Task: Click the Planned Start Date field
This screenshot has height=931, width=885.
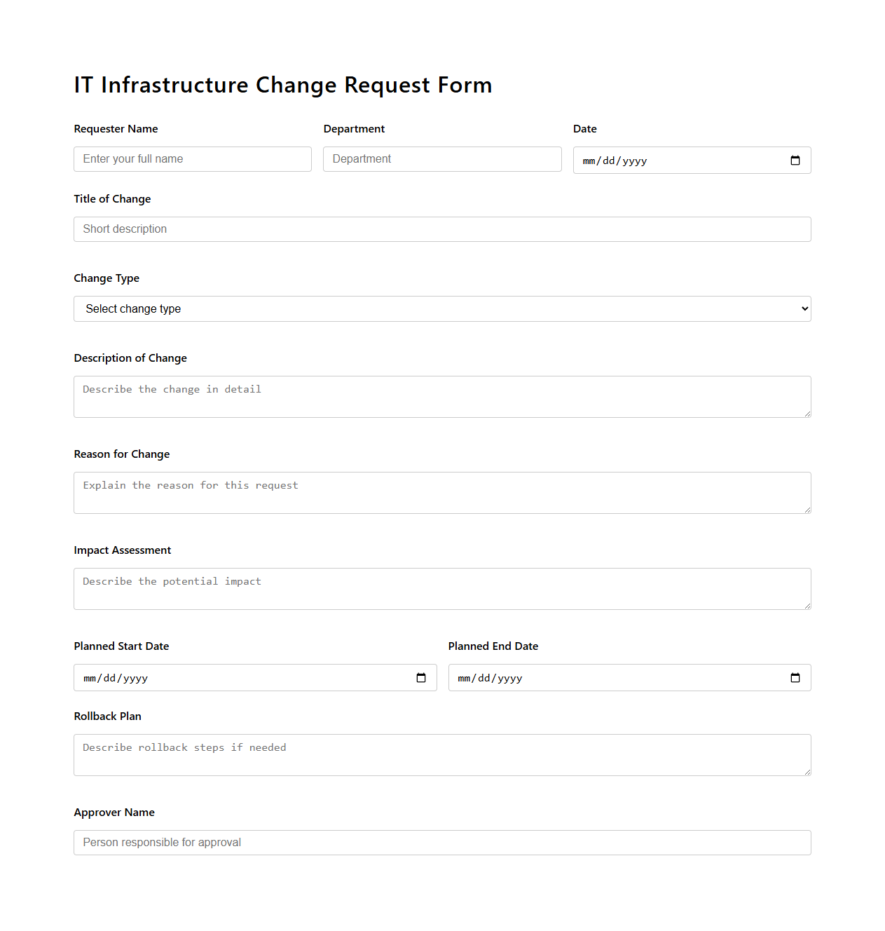Action: (x=210, y=677)
